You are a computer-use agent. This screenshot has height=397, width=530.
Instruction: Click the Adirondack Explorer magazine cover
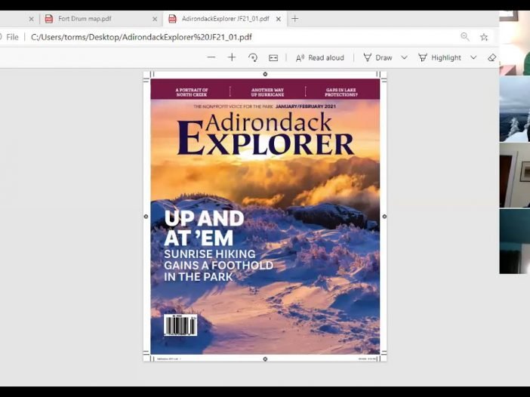pyautogui.click(x=265, y=217)
